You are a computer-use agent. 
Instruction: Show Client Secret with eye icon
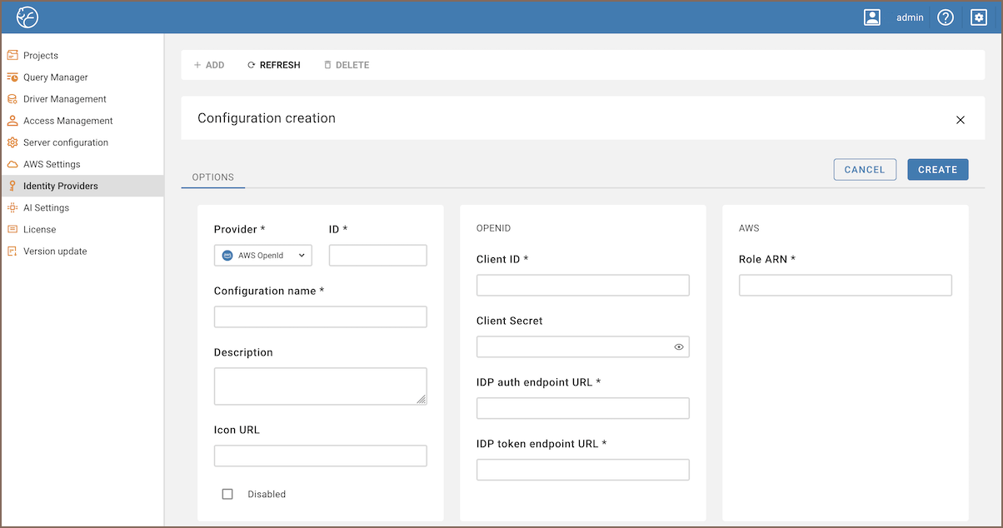point(679,347)
